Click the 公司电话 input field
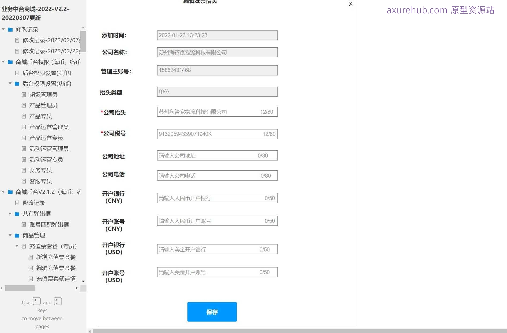The height and width of the screenshot is (333, 507). pyautogui.click(x=217, y=175)
